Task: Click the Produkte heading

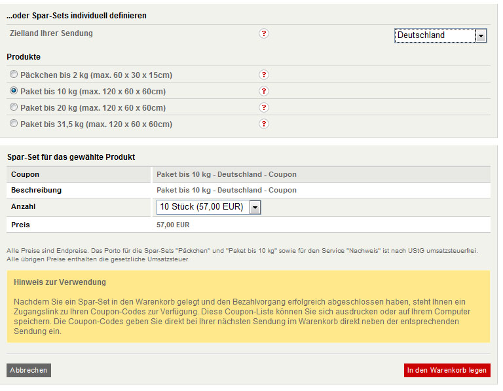Action: pyautogui.click(x=24, y=57)
